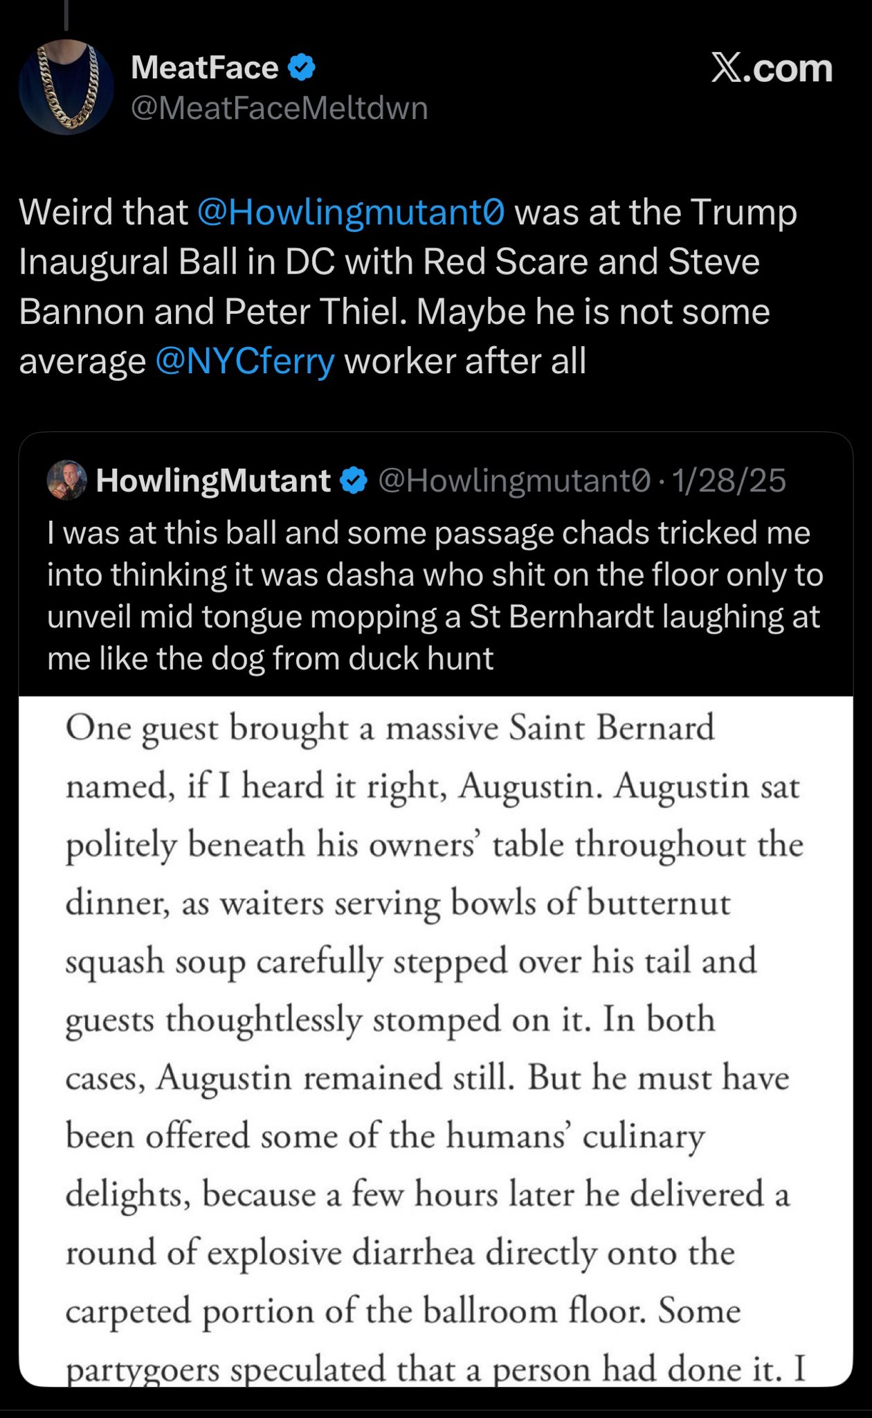Open HowlingMutant's small avatar in quoted post
Viewport: 872px width, 1418px height.
pos(66,480)
